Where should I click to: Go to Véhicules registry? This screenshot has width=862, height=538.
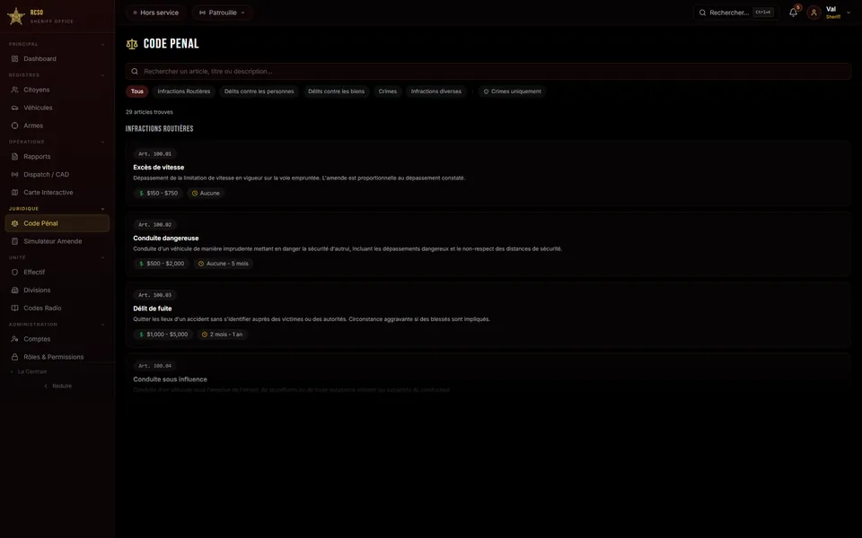tap(57, 108)
